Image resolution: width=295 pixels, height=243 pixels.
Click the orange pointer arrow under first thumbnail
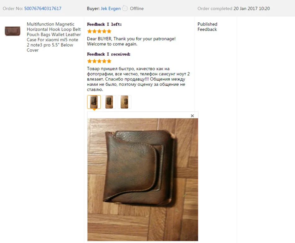[94, 110]
